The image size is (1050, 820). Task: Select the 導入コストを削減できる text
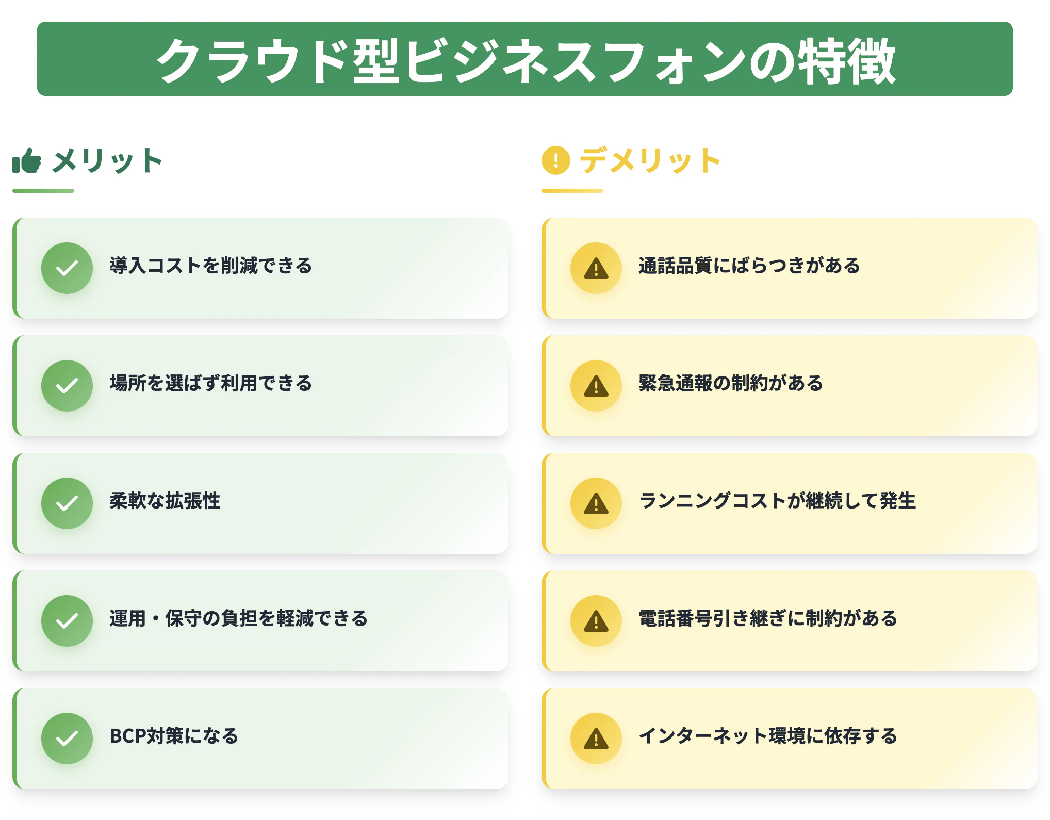point(210,266)
